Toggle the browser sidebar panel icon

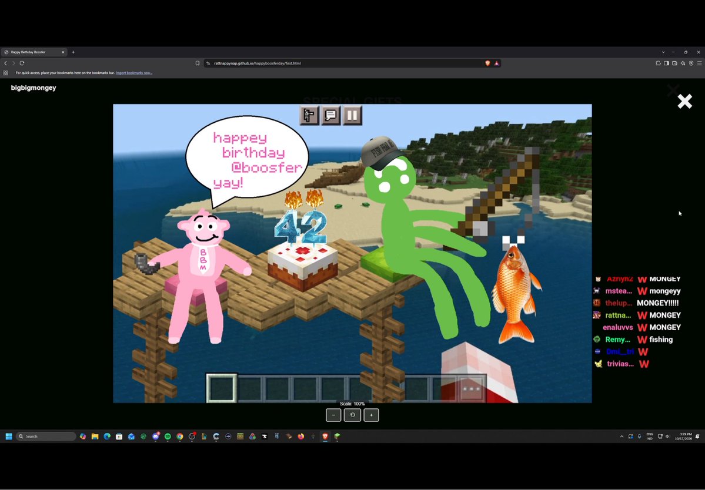pyautogui.click(x=666, y=63)
